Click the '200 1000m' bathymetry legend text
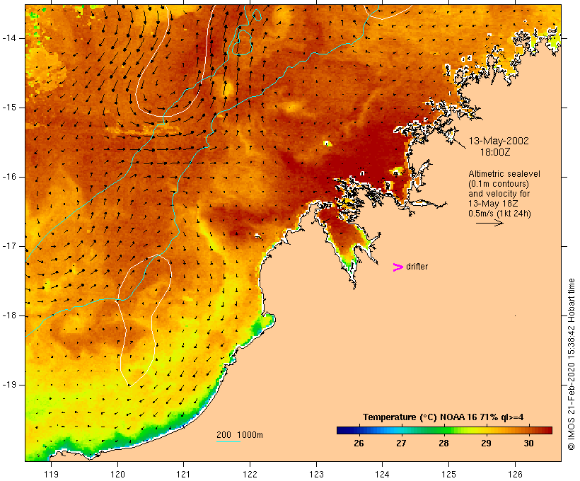This screenshot has width=580, height=481. point(240,435)
